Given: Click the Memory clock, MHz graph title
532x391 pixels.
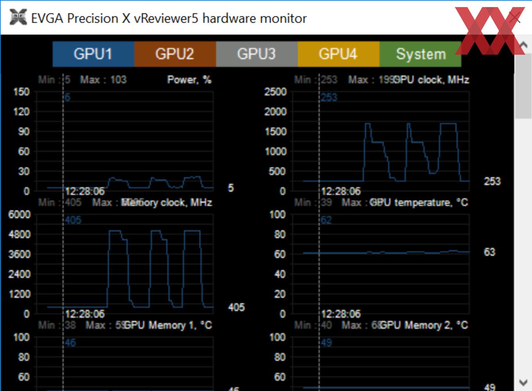Looking at the screenshot, I should (167, 202).
